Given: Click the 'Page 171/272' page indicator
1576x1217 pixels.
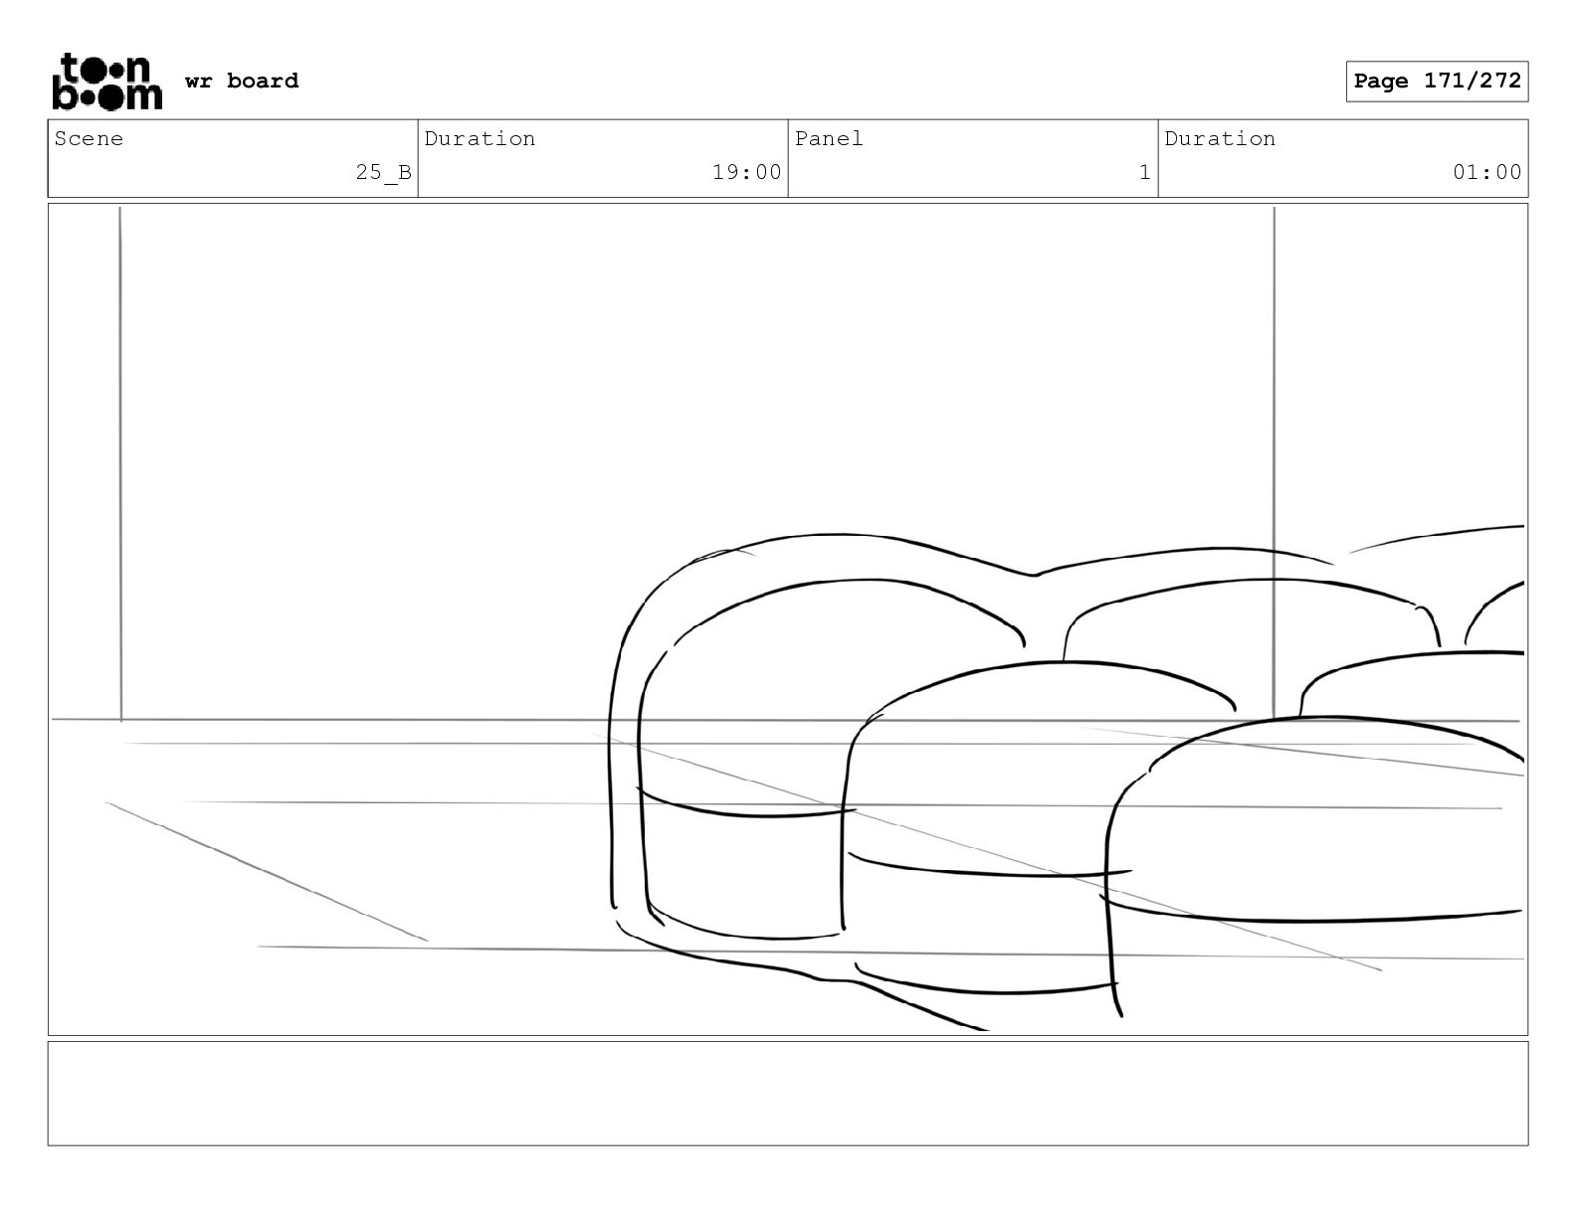Looking at the screenshot, I should click(1437, 82).
